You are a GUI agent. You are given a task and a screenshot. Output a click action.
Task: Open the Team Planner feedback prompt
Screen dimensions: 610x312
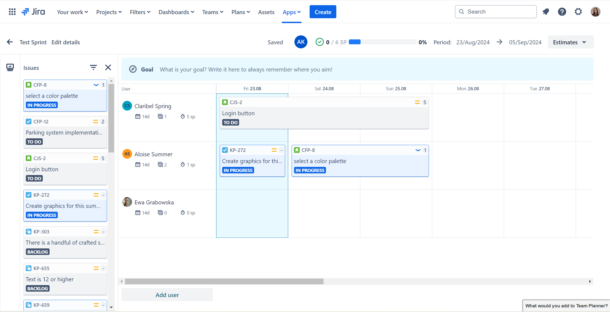[566, 306]
